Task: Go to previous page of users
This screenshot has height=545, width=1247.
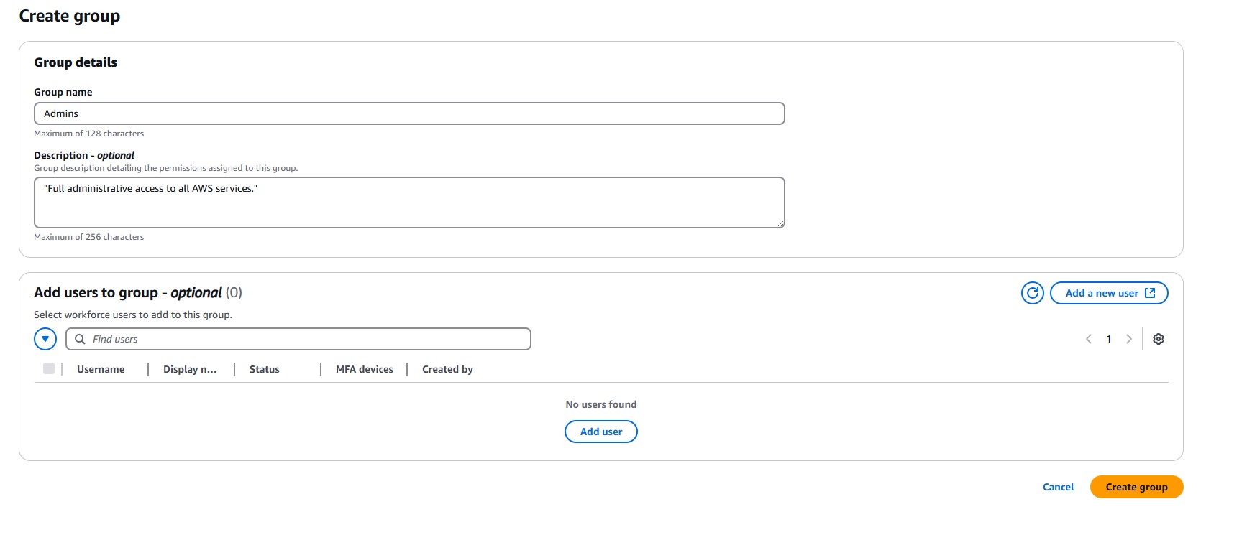Action: click(1088, 339)
